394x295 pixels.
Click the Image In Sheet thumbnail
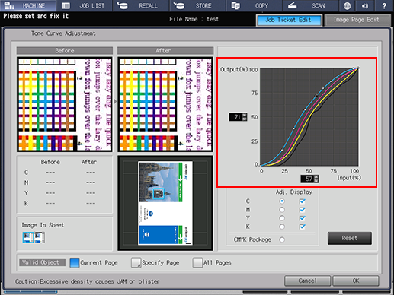pos(34,237)
